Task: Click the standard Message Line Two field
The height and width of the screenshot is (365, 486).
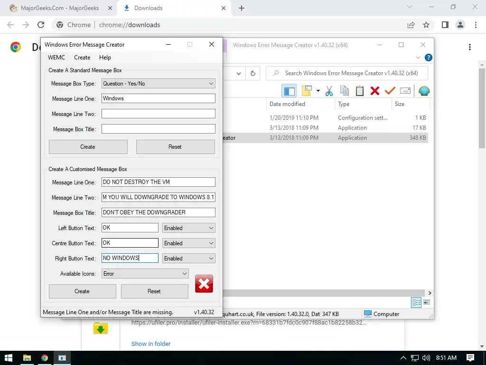Action: pos(159,114)
